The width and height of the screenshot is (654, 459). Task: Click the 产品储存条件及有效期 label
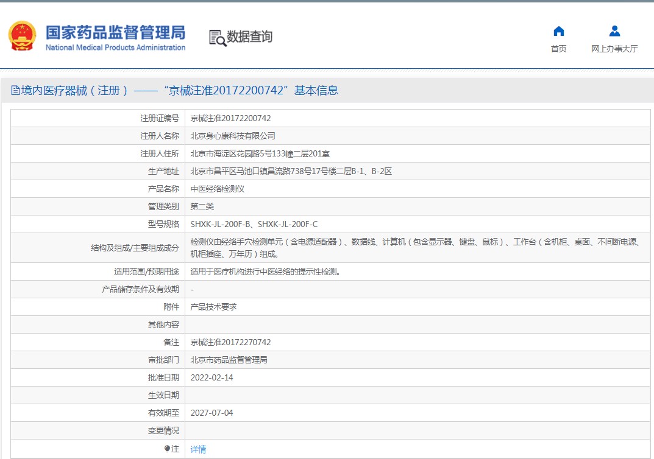[141, 289]
